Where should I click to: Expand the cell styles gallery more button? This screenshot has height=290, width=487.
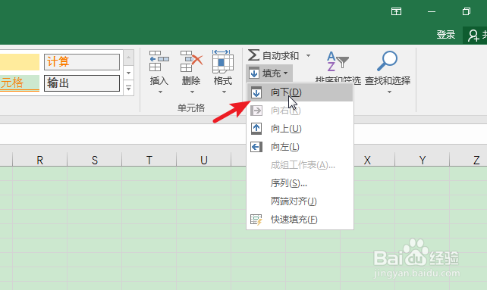[129, 89]
